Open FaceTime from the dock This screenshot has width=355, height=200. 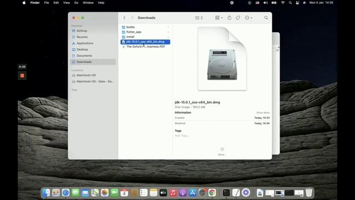pos(115,193)
